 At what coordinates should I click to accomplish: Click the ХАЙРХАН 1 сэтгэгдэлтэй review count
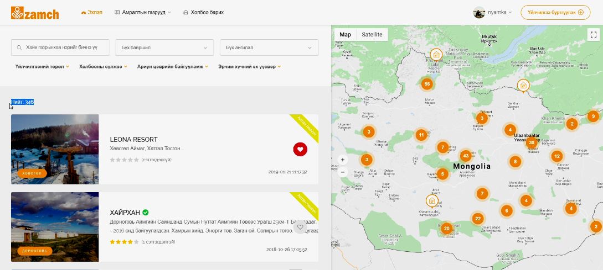click(158, 242)
